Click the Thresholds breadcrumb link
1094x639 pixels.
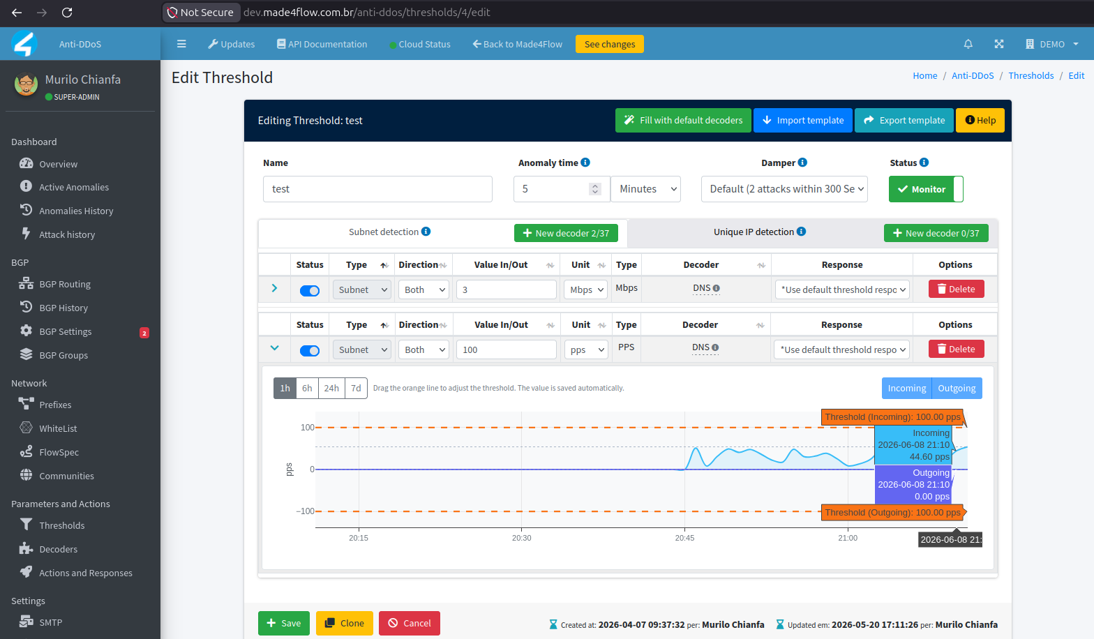pos(1031,75)
